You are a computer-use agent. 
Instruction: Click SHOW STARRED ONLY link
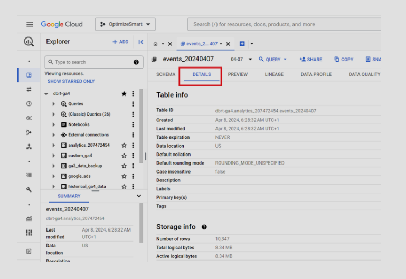[71, 81]
